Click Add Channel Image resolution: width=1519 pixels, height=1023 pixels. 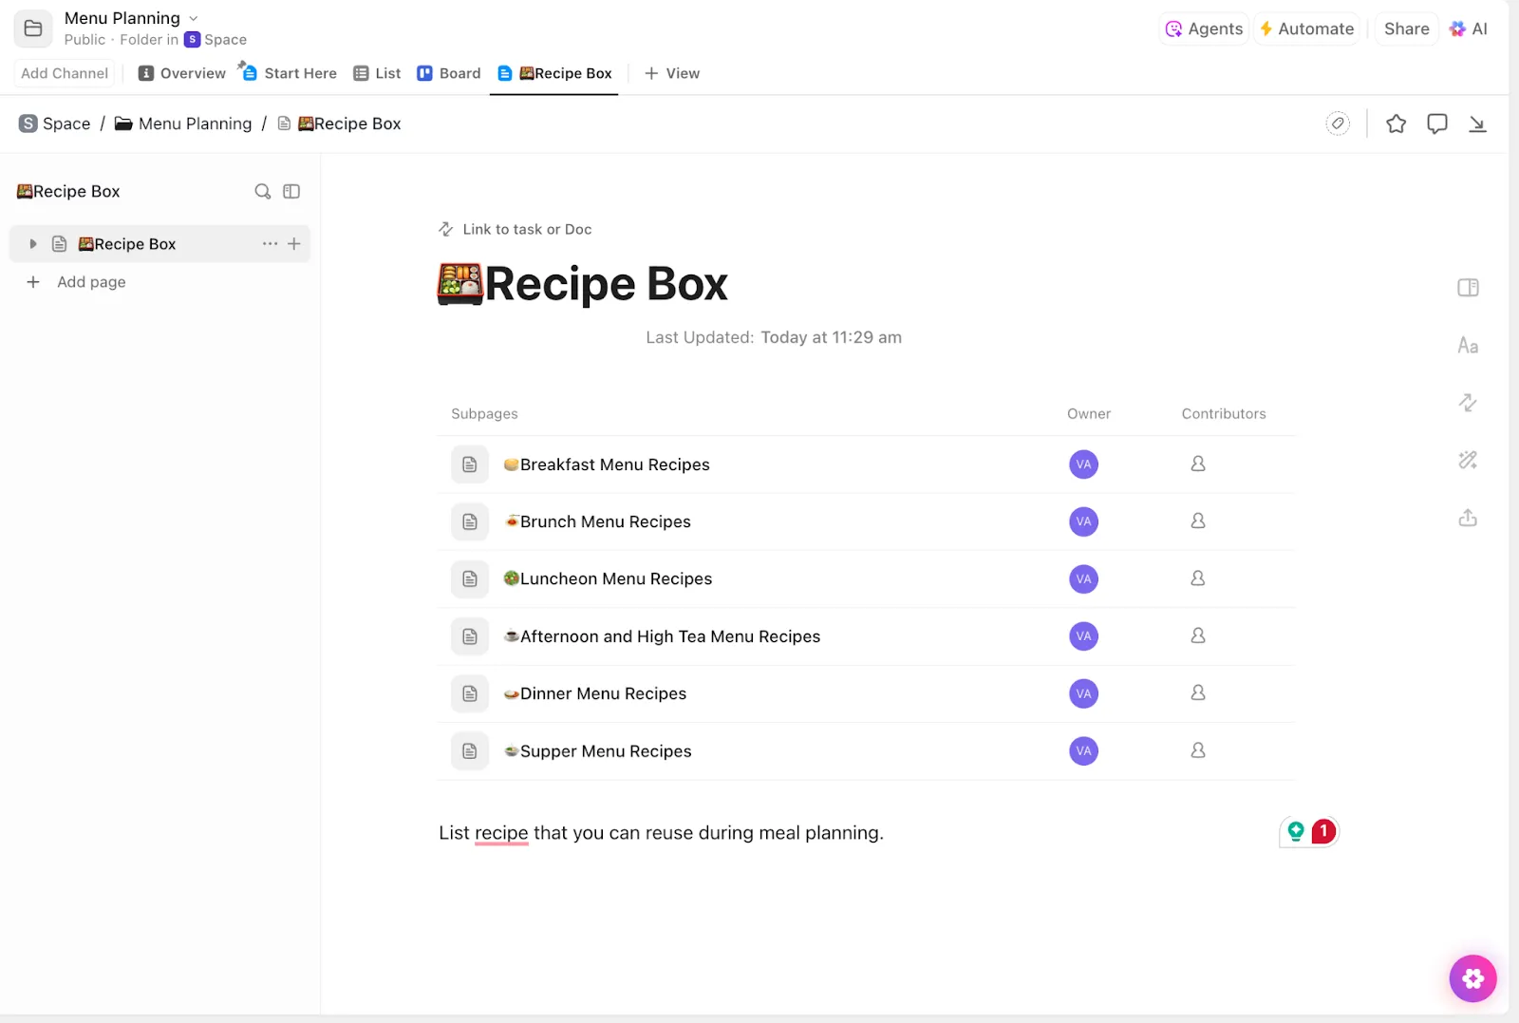[65, 73]
